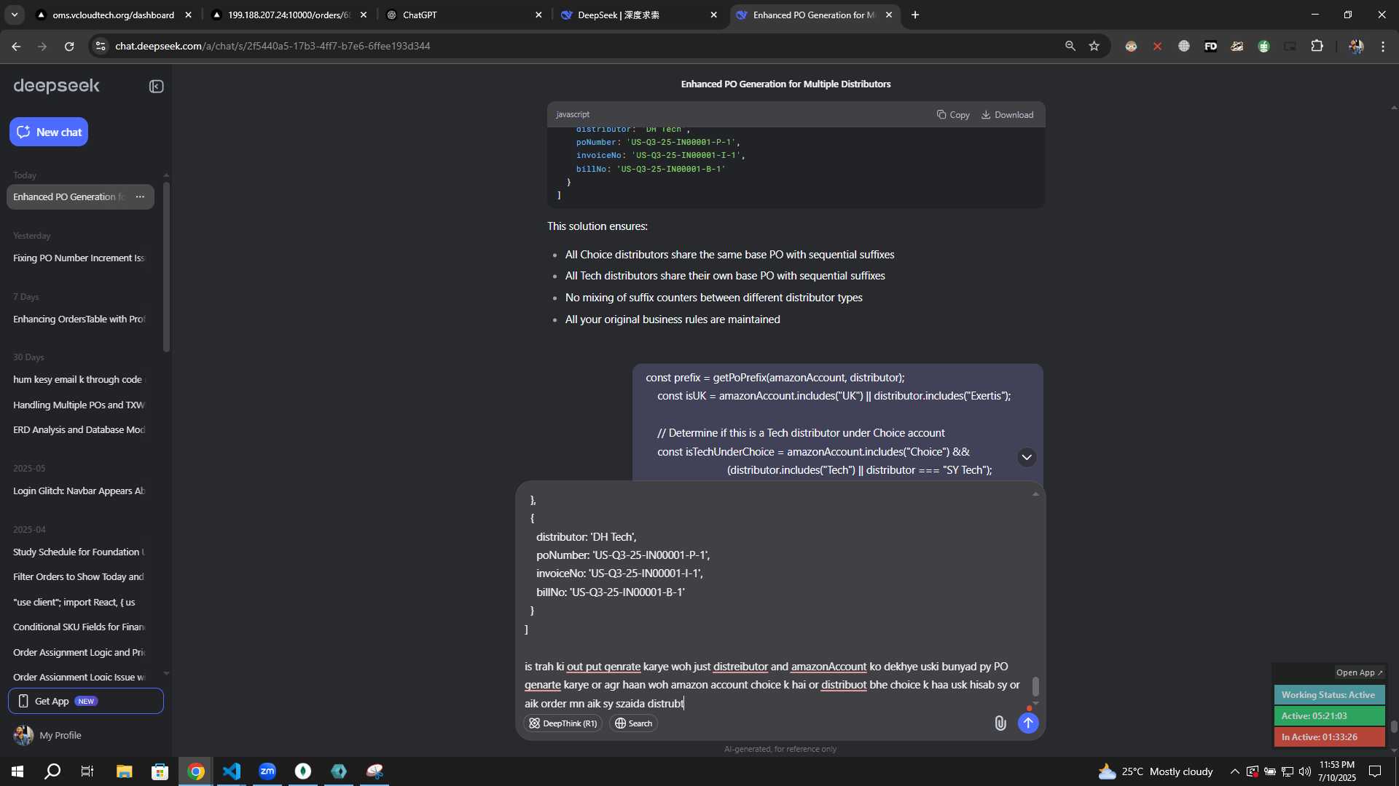This screenshot has width=1399, height=786.
Task: Go back in browser history
Action: click(16, 46)
